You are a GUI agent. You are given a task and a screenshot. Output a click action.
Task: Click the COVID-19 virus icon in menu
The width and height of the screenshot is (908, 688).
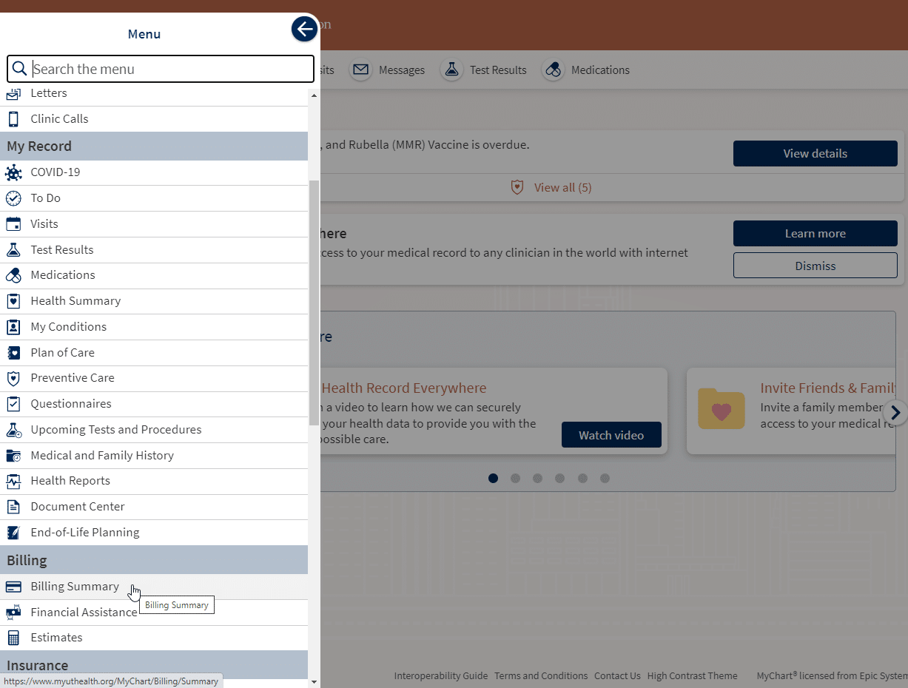pyautogui.click(x=13, y=172)
